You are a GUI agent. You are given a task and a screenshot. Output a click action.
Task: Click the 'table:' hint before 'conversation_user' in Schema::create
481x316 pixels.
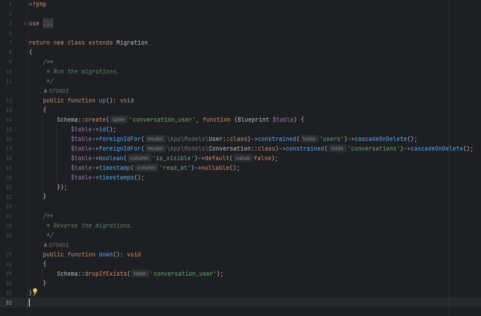[x=119, y=119]
